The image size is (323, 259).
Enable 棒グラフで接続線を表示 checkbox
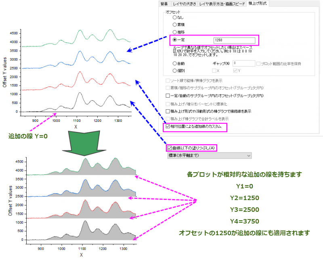(x=168, y=111)
